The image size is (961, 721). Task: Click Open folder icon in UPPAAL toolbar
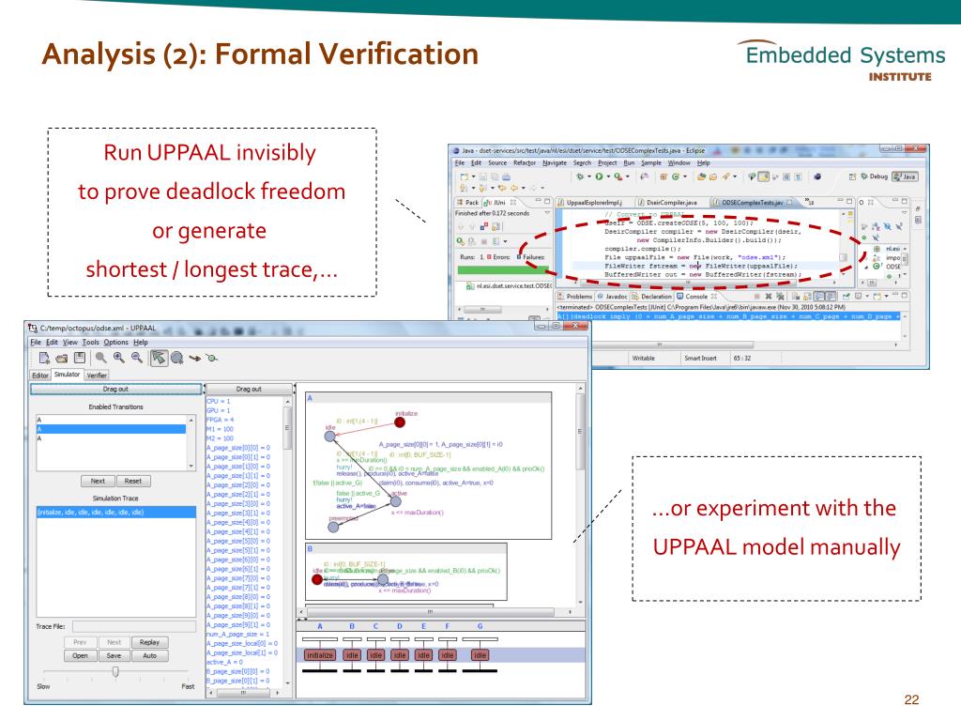point(61,358)
